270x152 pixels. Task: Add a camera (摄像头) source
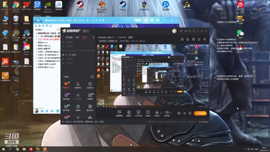pos(129,113)
